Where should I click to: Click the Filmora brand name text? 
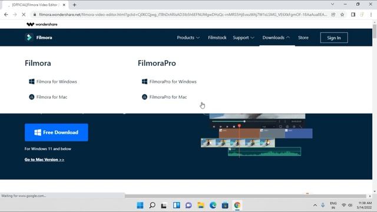tap(44, 38)
